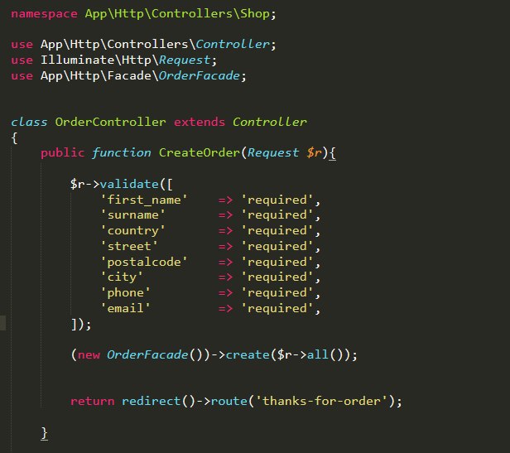Click the '=>' arrow on the city row

pos(225,277)
